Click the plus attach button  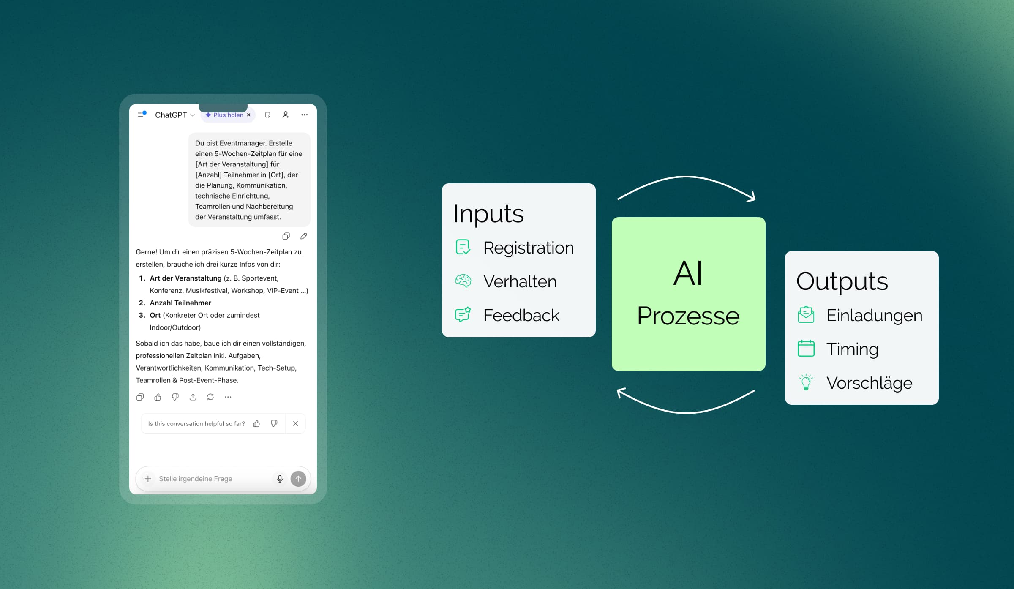(148, 479)
